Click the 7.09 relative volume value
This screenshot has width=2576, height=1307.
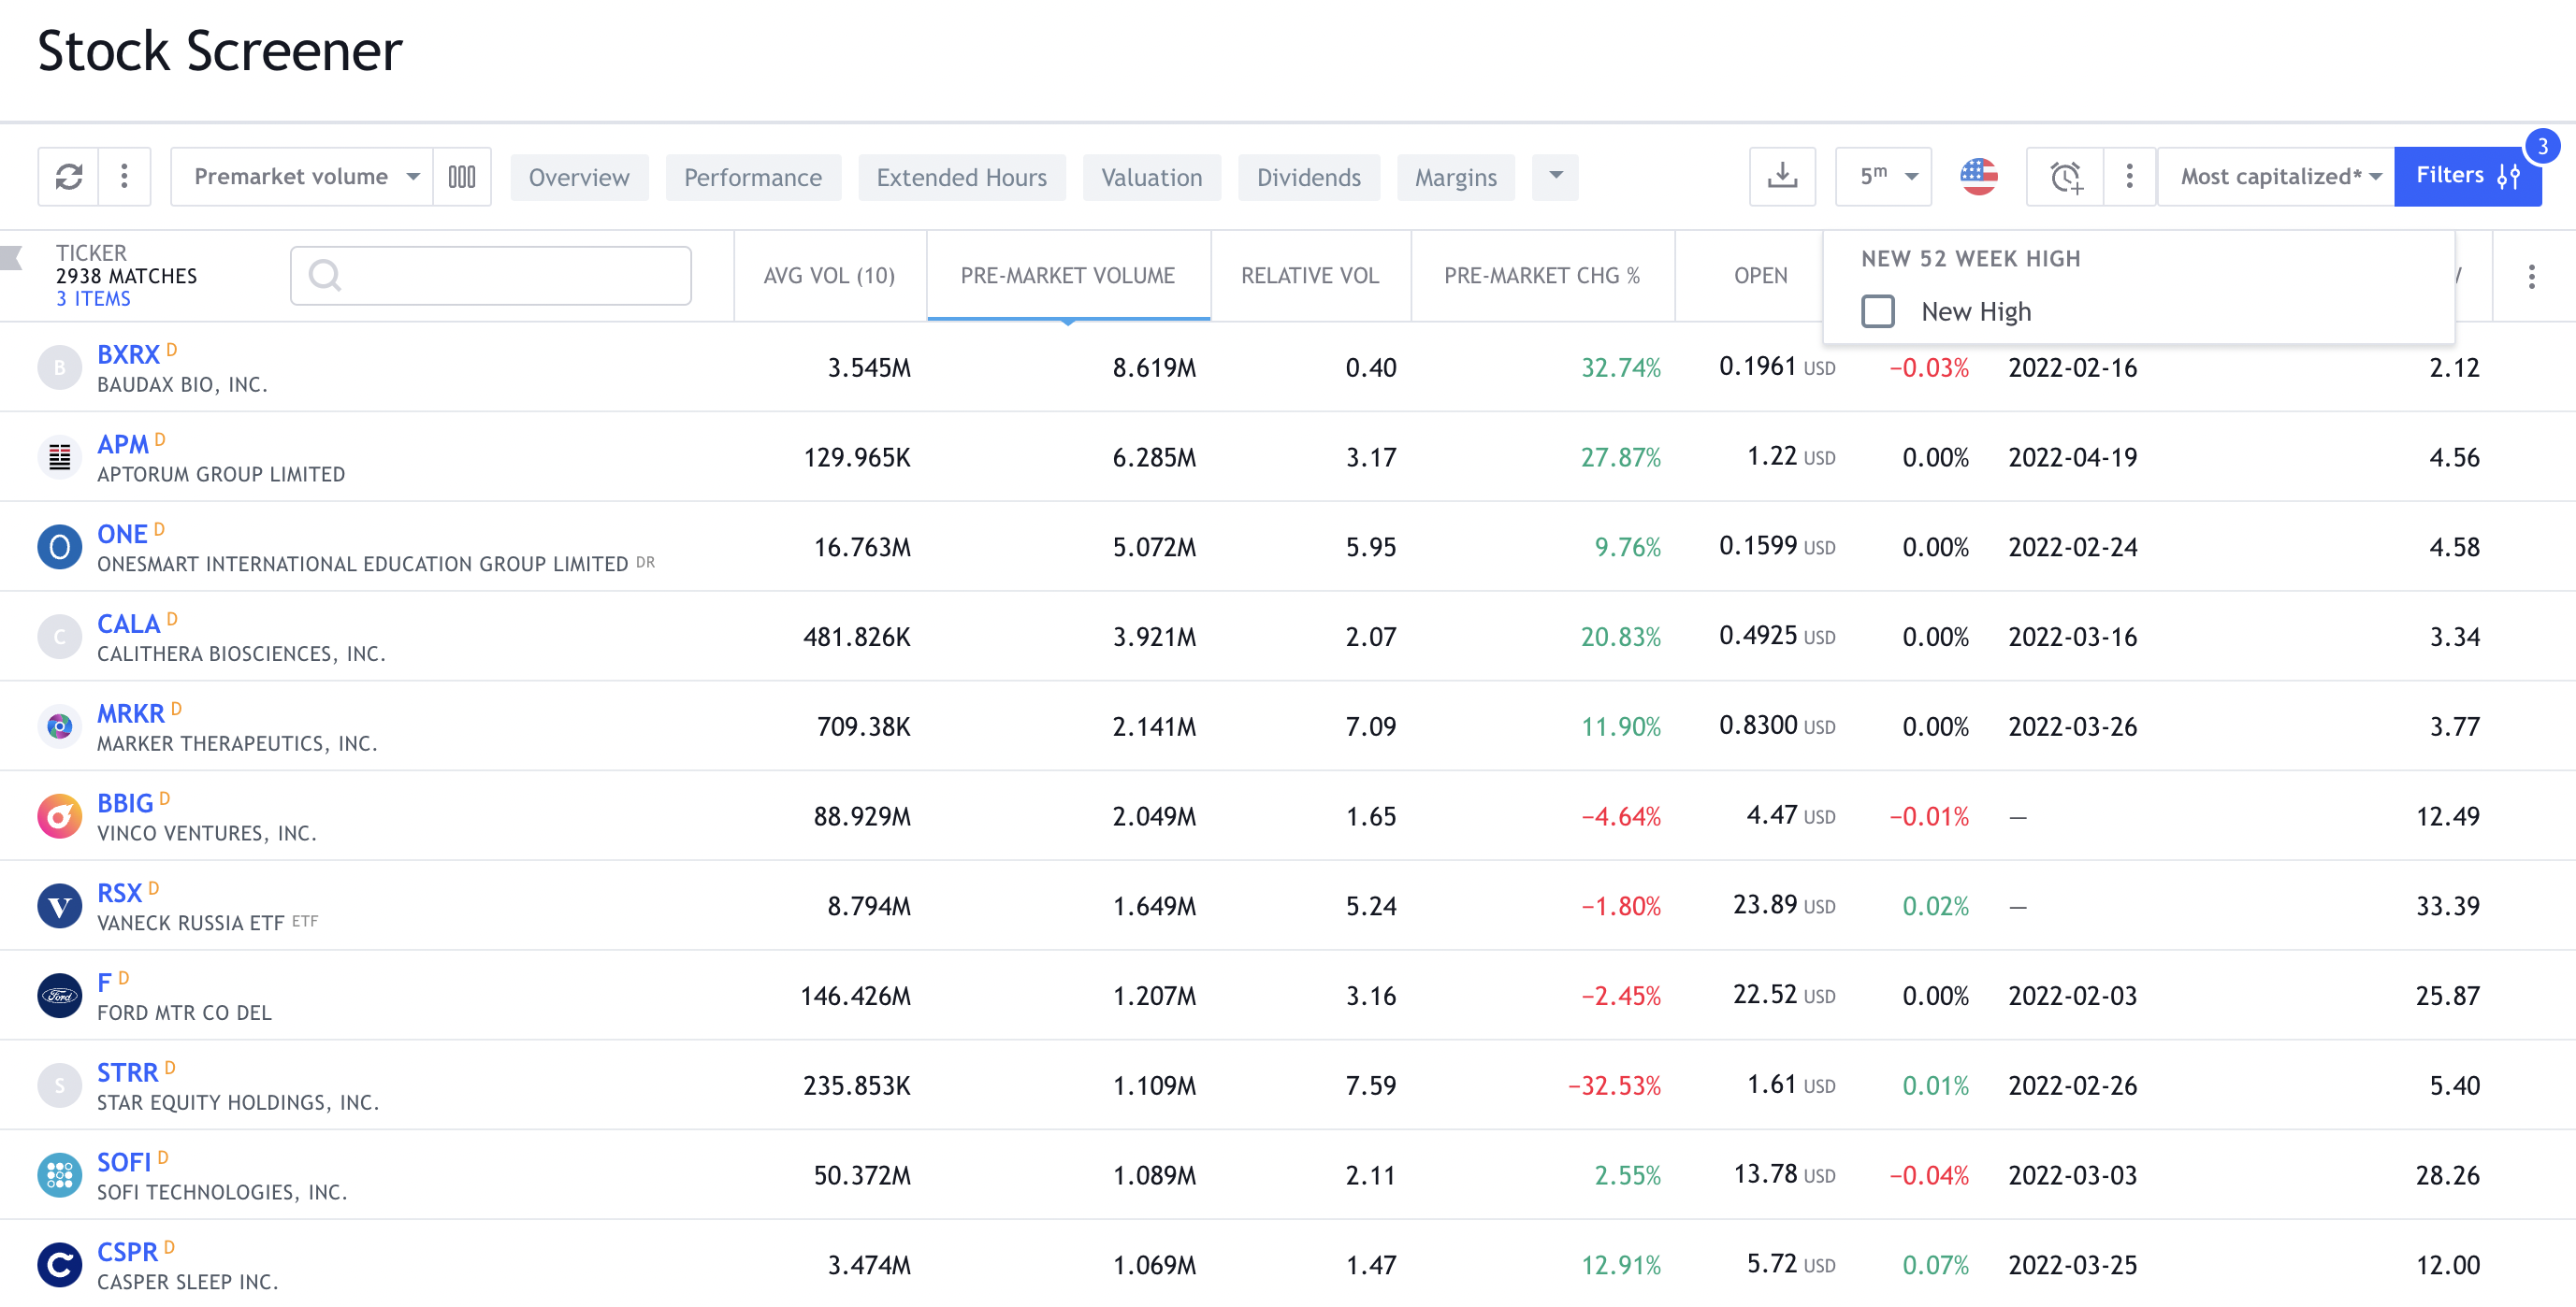pyautogui.click(x=1370, y=727)
